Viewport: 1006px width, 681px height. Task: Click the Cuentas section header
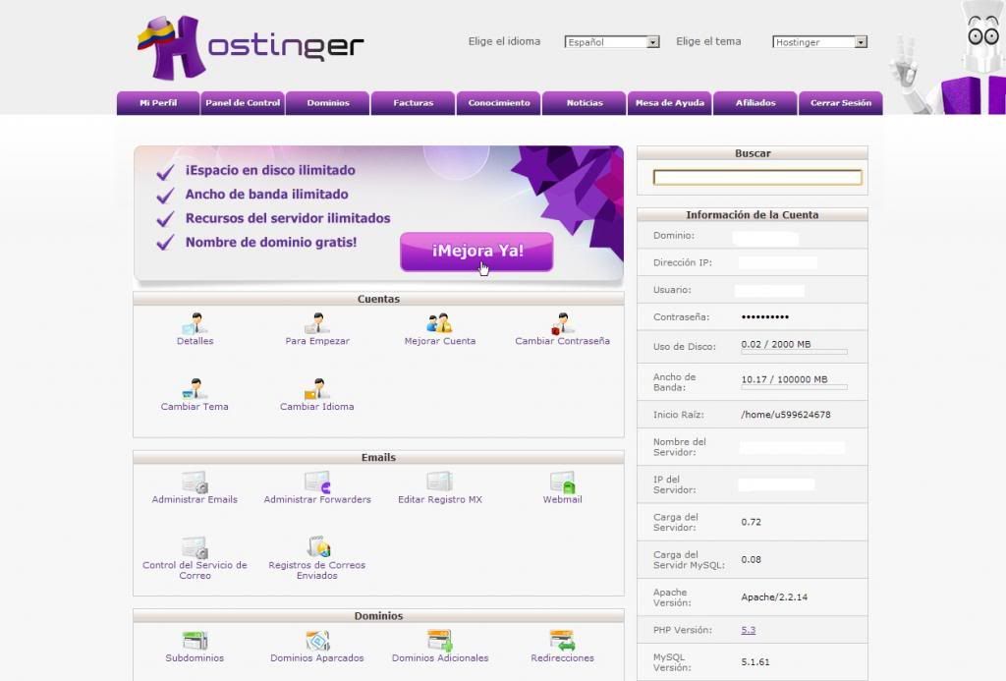click(378, 299)
